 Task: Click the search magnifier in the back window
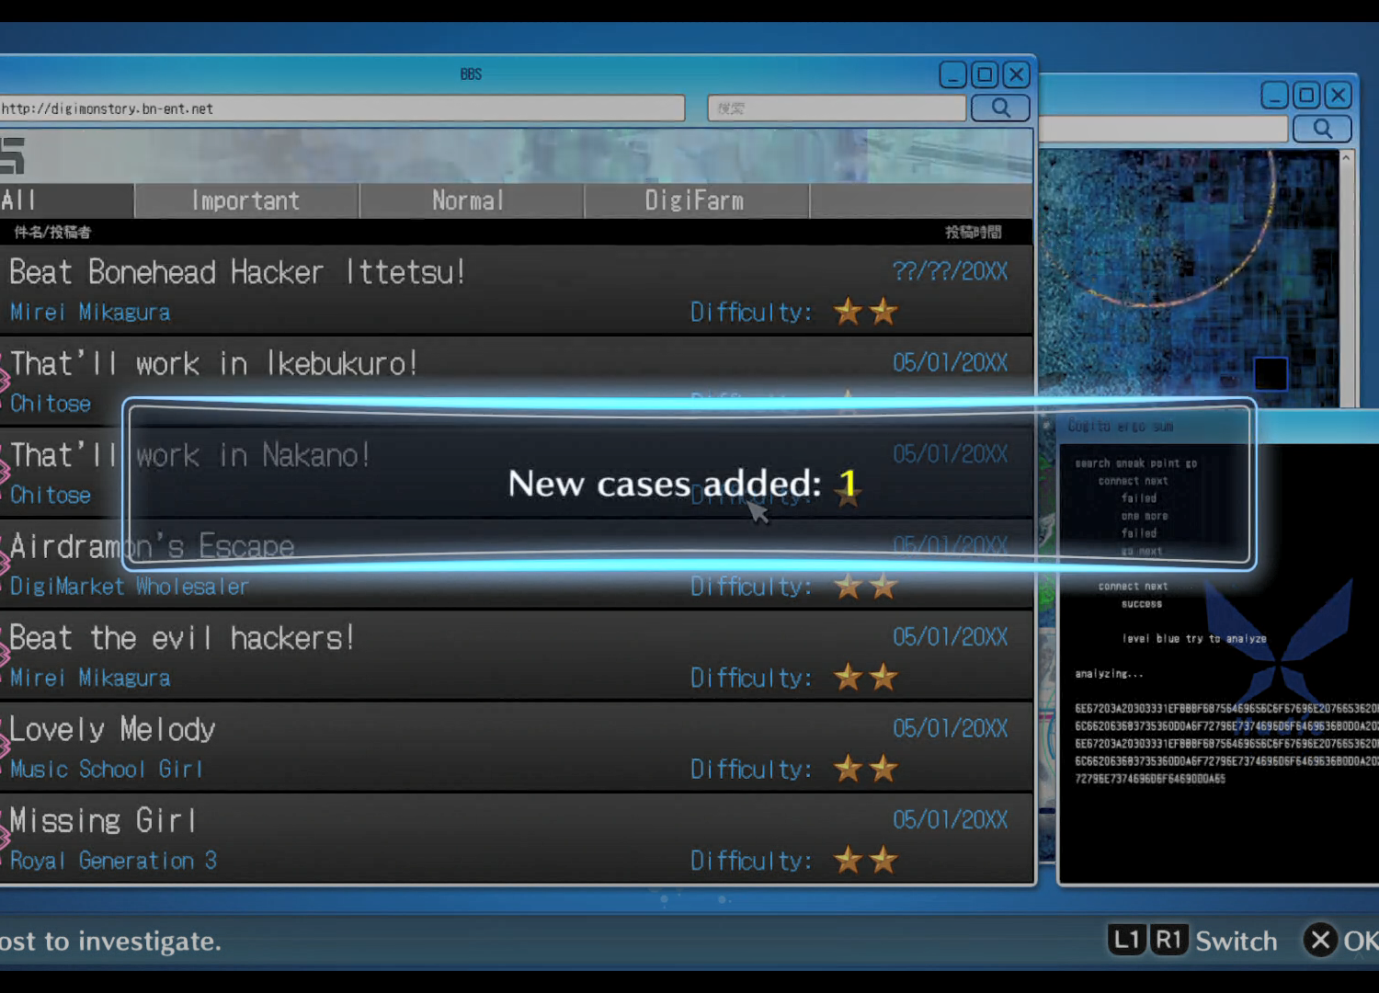point(1322,129)
